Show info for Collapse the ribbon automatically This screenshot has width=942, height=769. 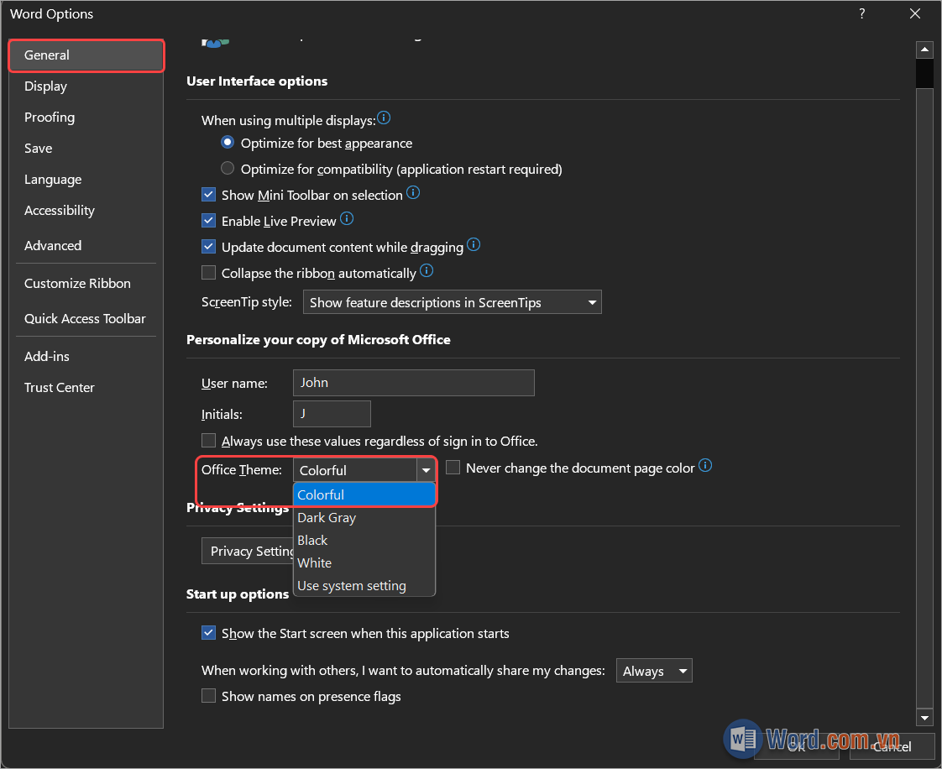pyautogui.click(x=427, y=270)
